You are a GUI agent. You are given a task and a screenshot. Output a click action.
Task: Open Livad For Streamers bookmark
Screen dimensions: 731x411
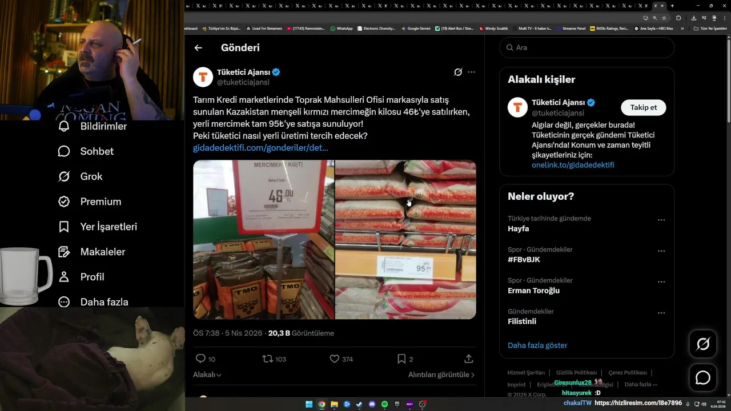point(264,28)
